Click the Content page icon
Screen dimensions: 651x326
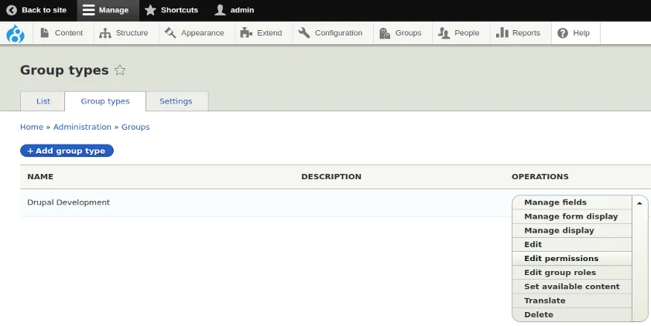pyautogui.click(x=44, y=32)
